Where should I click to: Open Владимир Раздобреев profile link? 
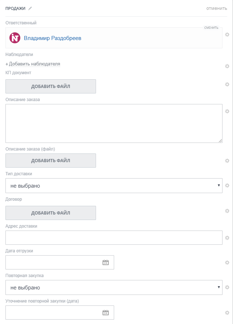tap(53, 38)
